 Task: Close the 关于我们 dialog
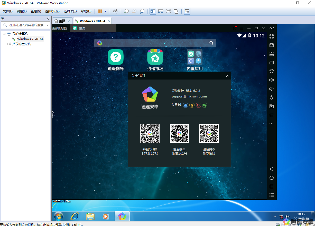tap(227, 76)
